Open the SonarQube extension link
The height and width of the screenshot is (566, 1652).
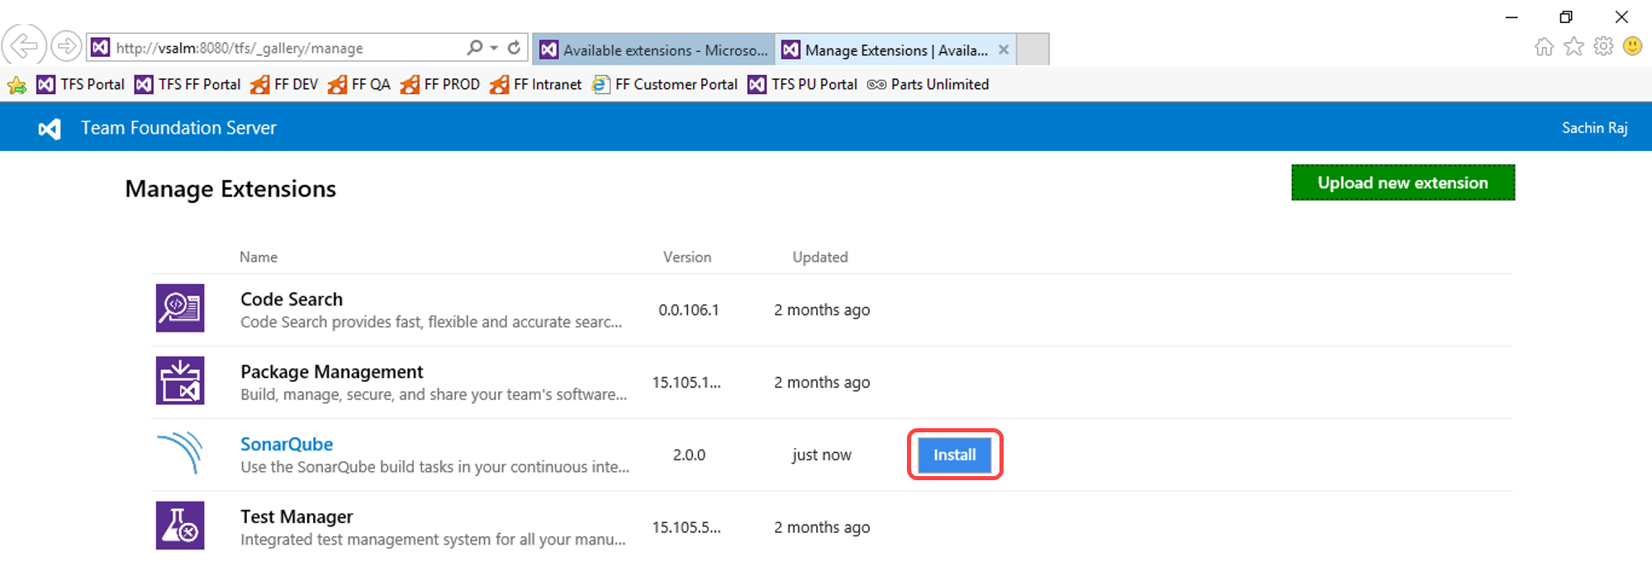pyautogui.click(x=287, y=444)
